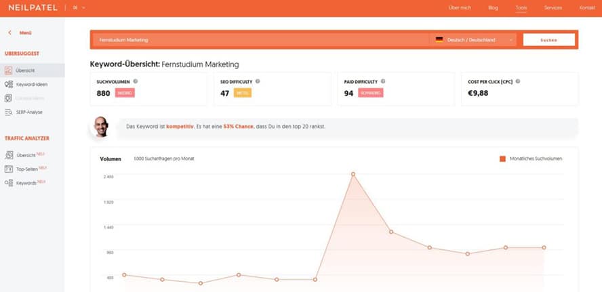This screenshot has width=602, height=292.
Task: Click the Paid Difficulty info icon
Action: pyautogui.click(x=383, y=81)
